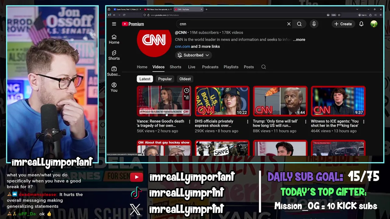The width and height of the screenshot is (390, 219).
Task: Click the browser back arrow
Action: coord(114,15)
